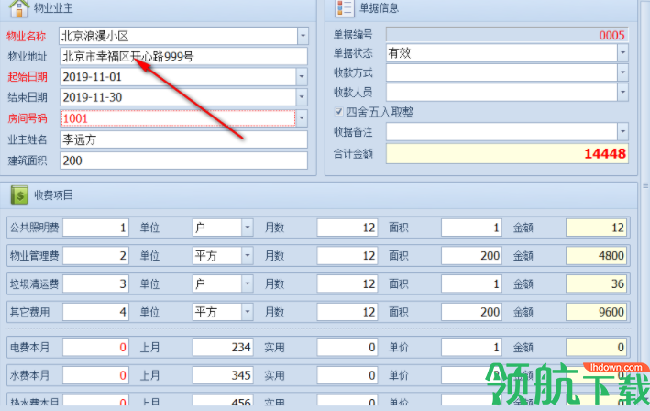
Task: Click the 单据信息 panel title text
Action: pyautogui.click(x=379, y=8)
